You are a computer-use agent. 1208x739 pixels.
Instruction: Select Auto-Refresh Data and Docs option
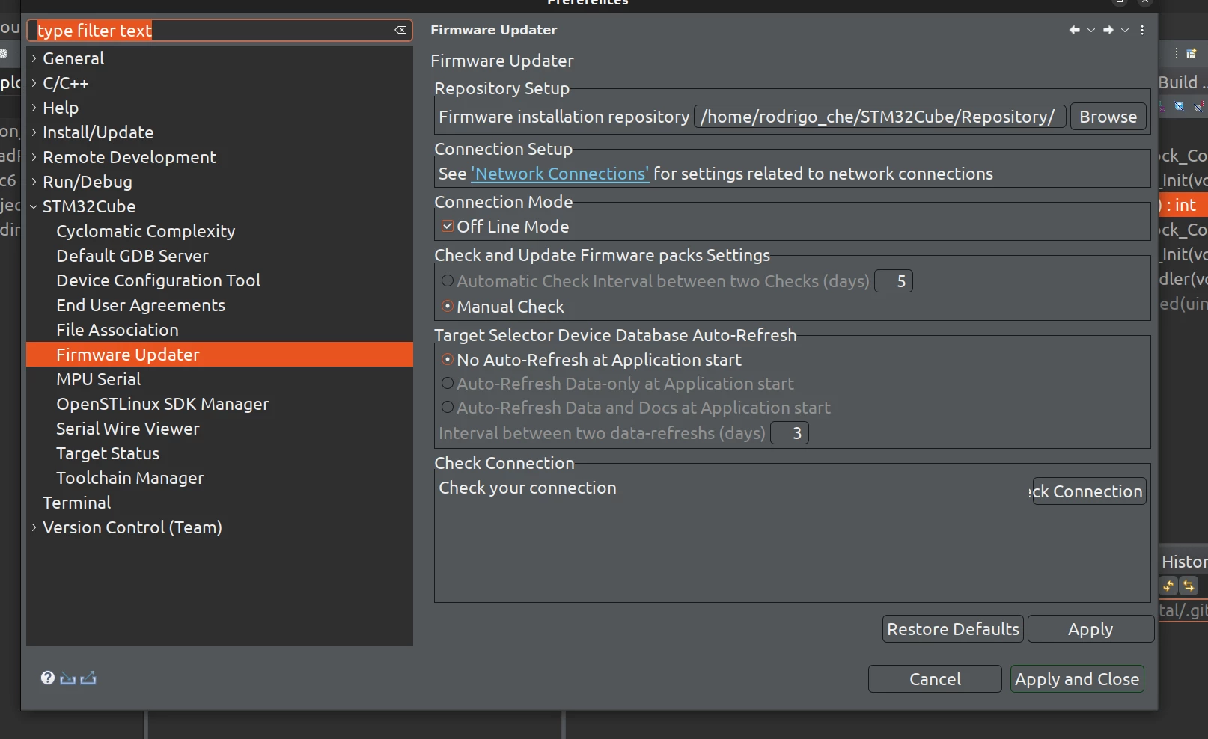point(448,407)
